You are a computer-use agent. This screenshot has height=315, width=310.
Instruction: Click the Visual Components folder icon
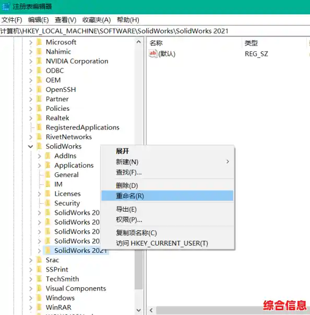click(39, 288)
